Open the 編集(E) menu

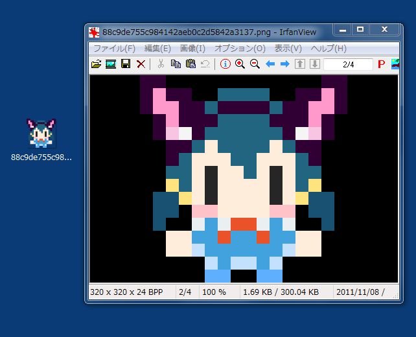tap(157, 49)
